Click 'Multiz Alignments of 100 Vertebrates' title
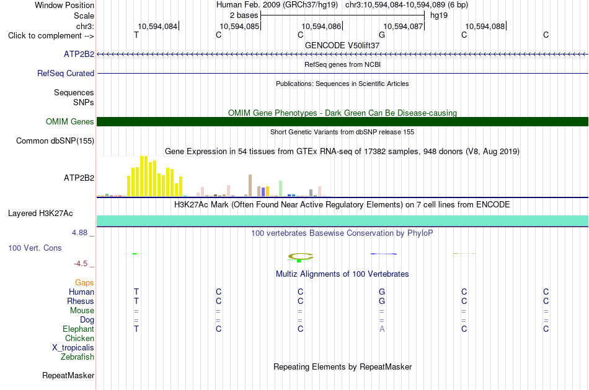The image size is (589, 390). pos(342,274)
